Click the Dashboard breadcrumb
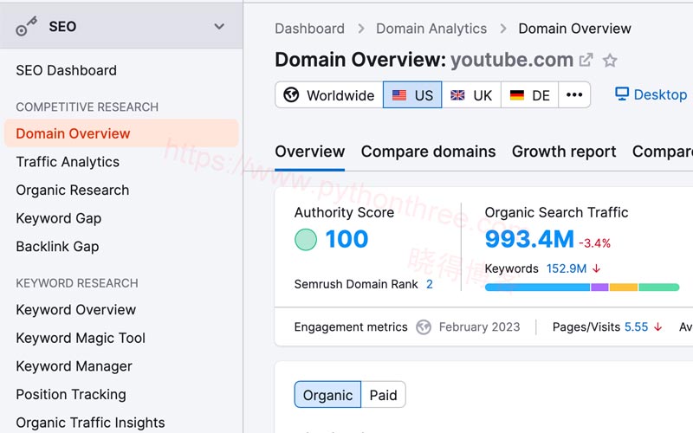The width and height of the screenshot is (693, 433). [309, 29]
